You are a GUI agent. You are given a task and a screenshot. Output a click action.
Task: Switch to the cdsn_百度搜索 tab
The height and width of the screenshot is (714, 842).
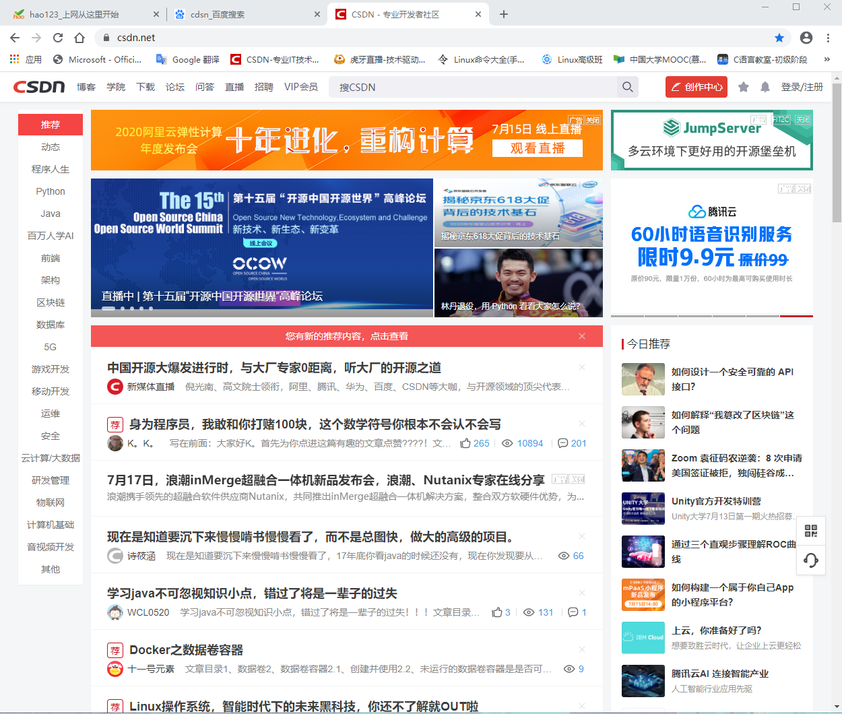pyautogui.click(x=246, y=14)
